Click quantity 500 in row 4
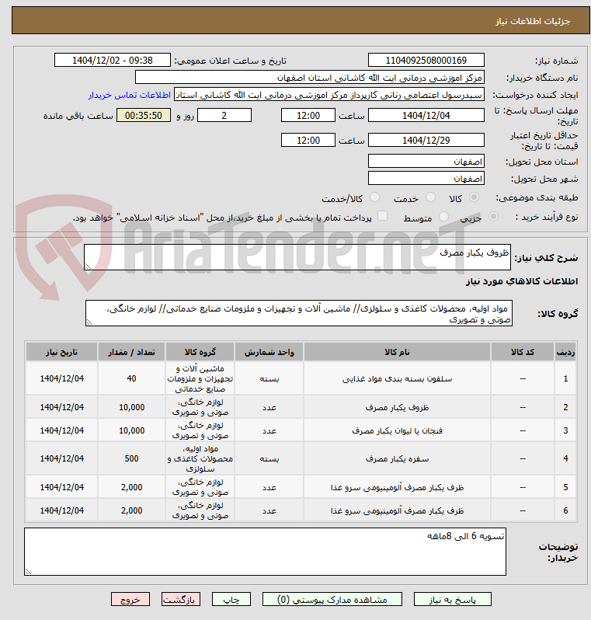Viewport: 591px width, 620px height. 131,458
